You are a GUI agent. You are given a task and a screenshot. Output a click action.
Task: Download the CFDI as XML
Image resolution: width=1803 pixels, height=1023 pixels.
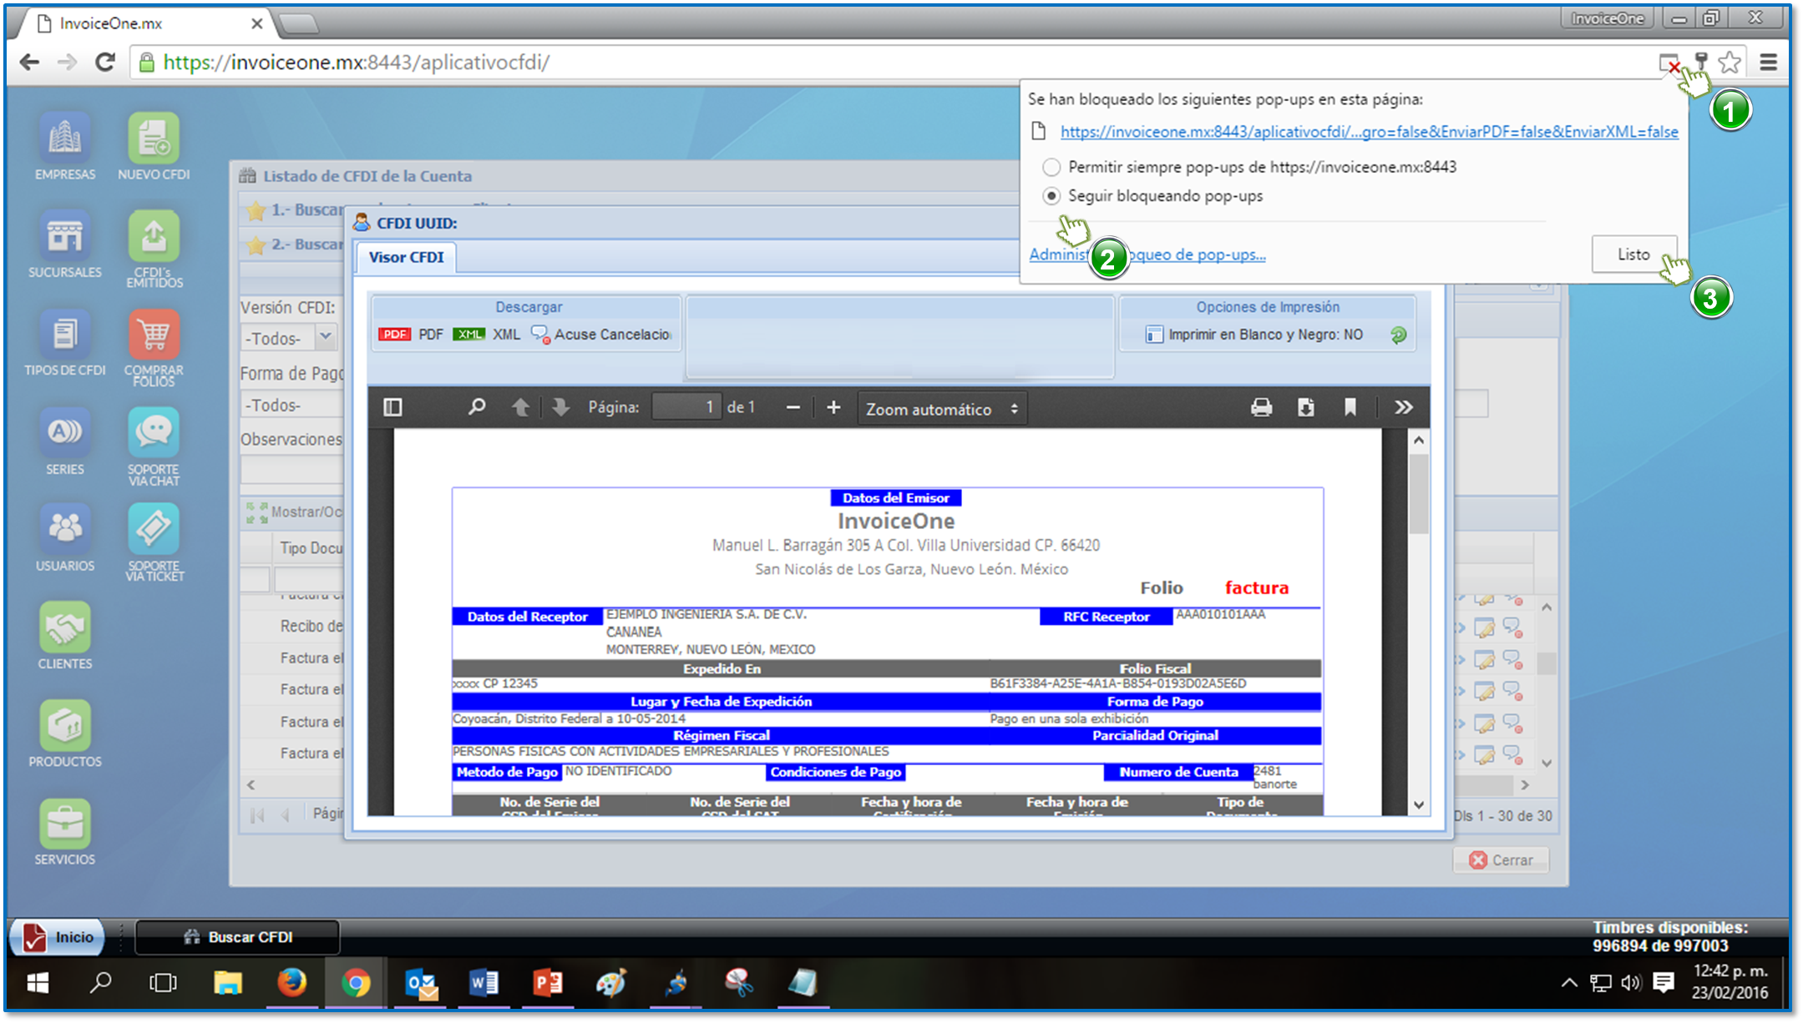486,335
